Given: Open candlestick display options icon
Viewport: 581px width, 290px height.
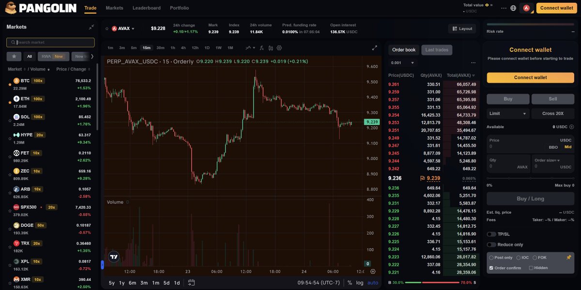Looking at the screenshot, I should pos(271,48).
